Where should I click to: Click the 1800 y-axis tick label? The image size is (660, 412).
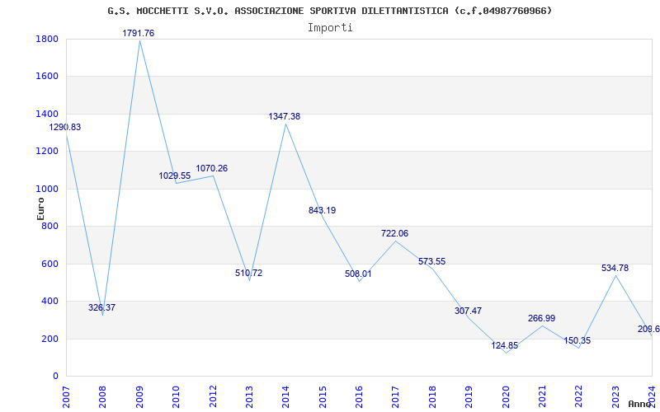47,39
